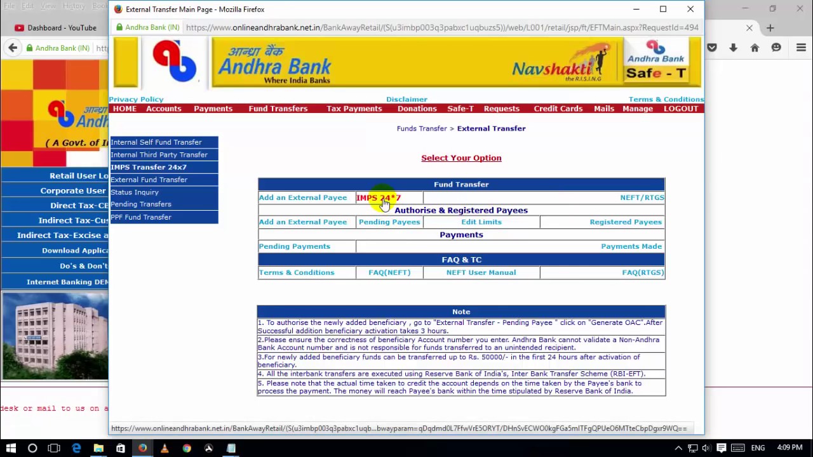This screenshot has height=457, width=813.
Task: Open FAQ(NEFT) link
Action: tap(389, 272)
